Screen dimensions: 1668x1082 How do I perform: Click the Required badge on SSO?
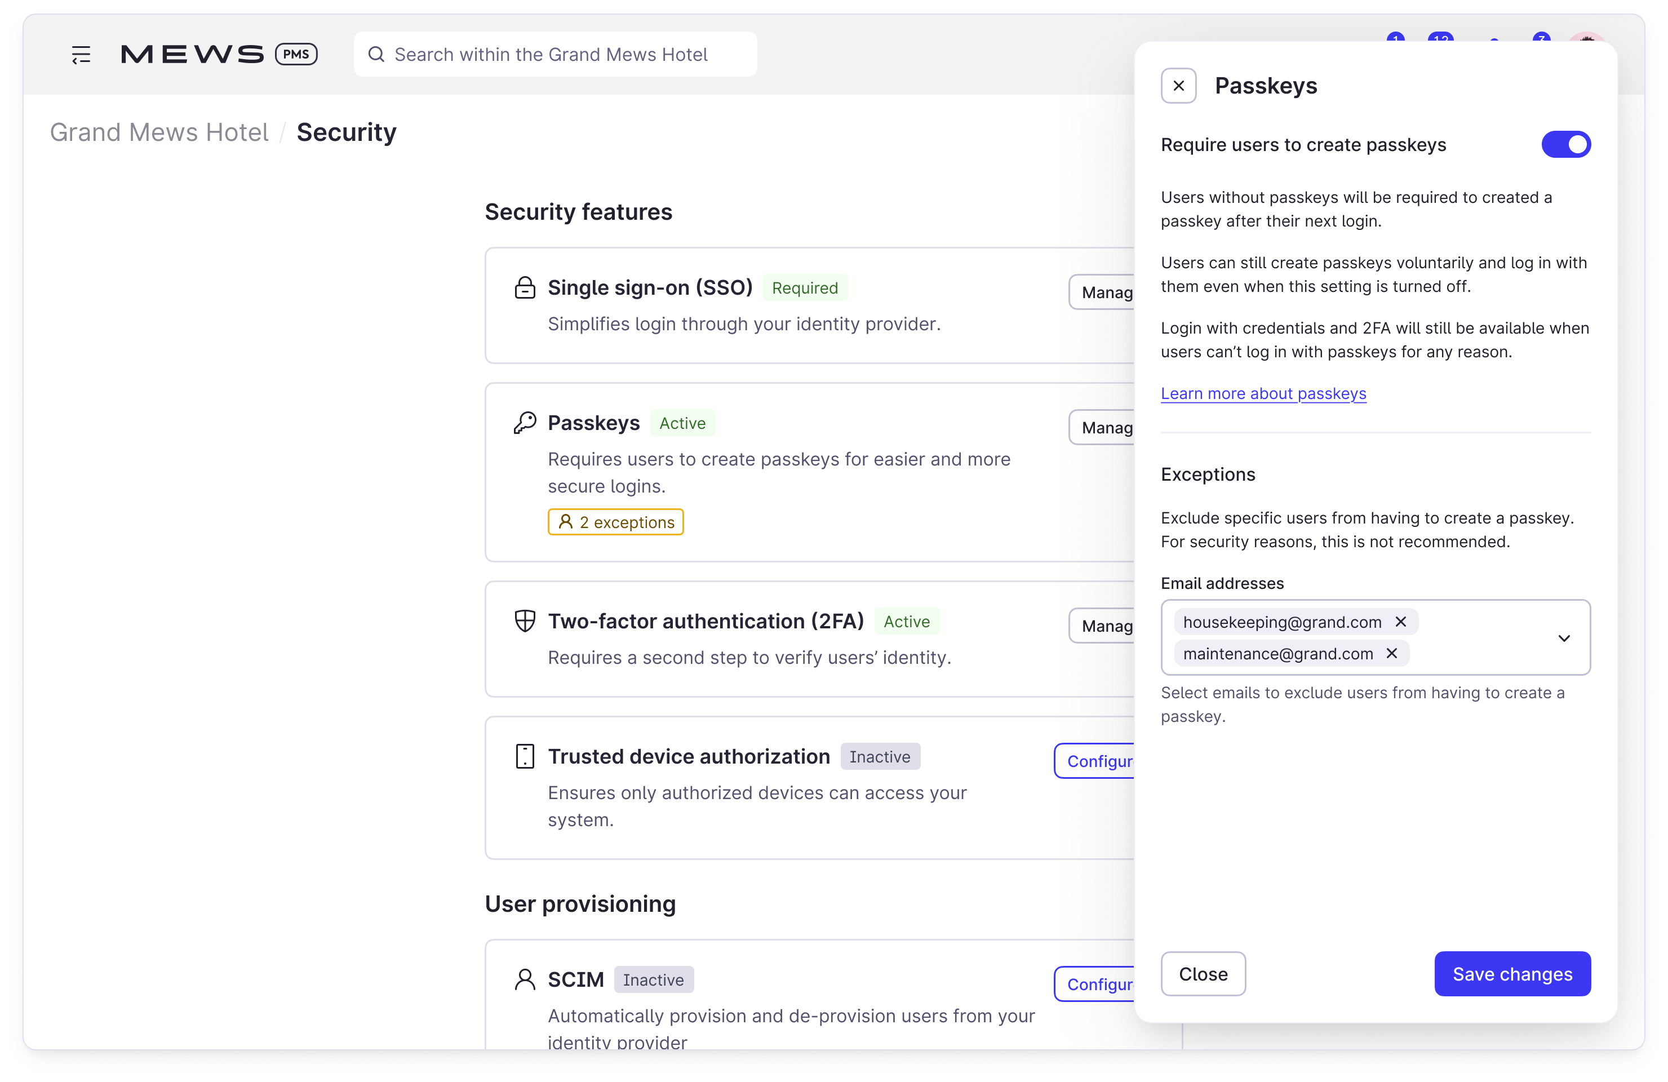click(x=805, y=288)
